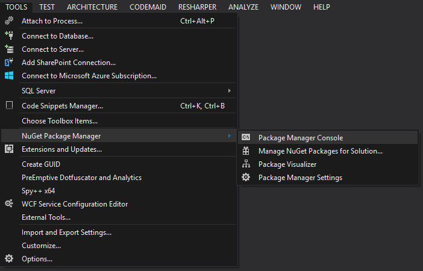The height and width of the screenshot is (271, 423).
Task: Select External Tools menu entry
Action: pyautogui.click(x=46, y=217)
